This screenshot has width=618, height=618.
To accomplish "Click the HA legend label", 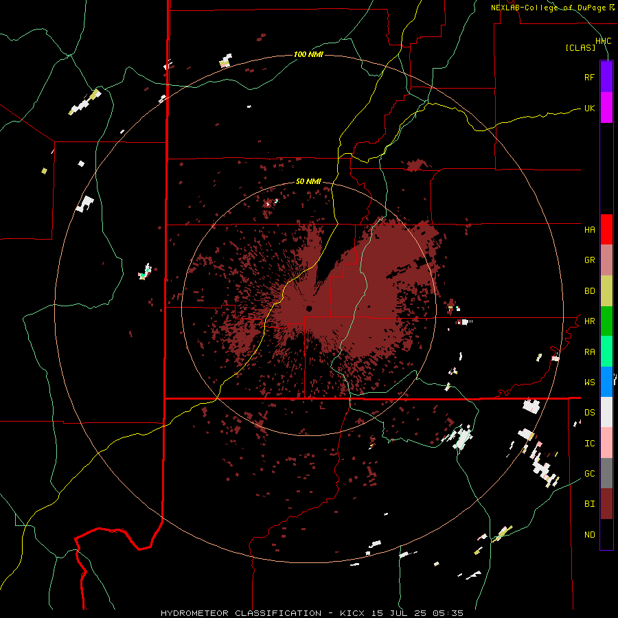I will pyautogui.click(x=589, y=229).
